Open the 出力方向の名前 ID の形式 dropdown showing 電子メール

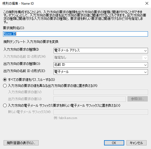[101, 72]
